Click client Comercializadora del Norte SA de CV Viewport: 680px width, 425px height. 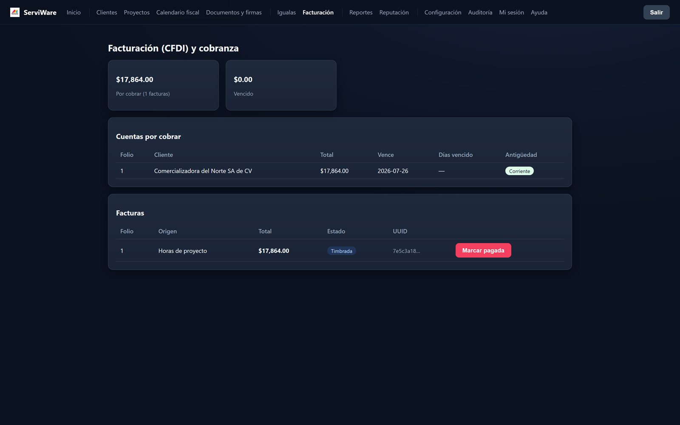pos(203,171)
